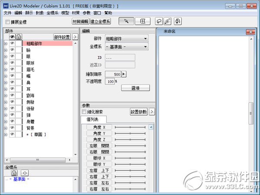This screenshot has height=195, width=260.
Task: Click the parts list horizontal scrollbar
Action: [38, 160]
